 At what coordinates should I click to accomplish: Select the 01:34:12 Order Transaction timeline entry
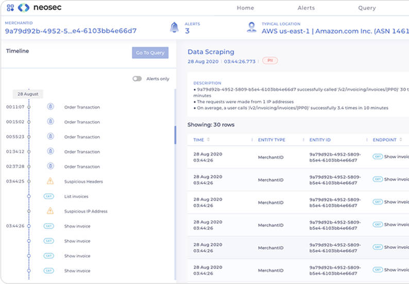(81, 152)
